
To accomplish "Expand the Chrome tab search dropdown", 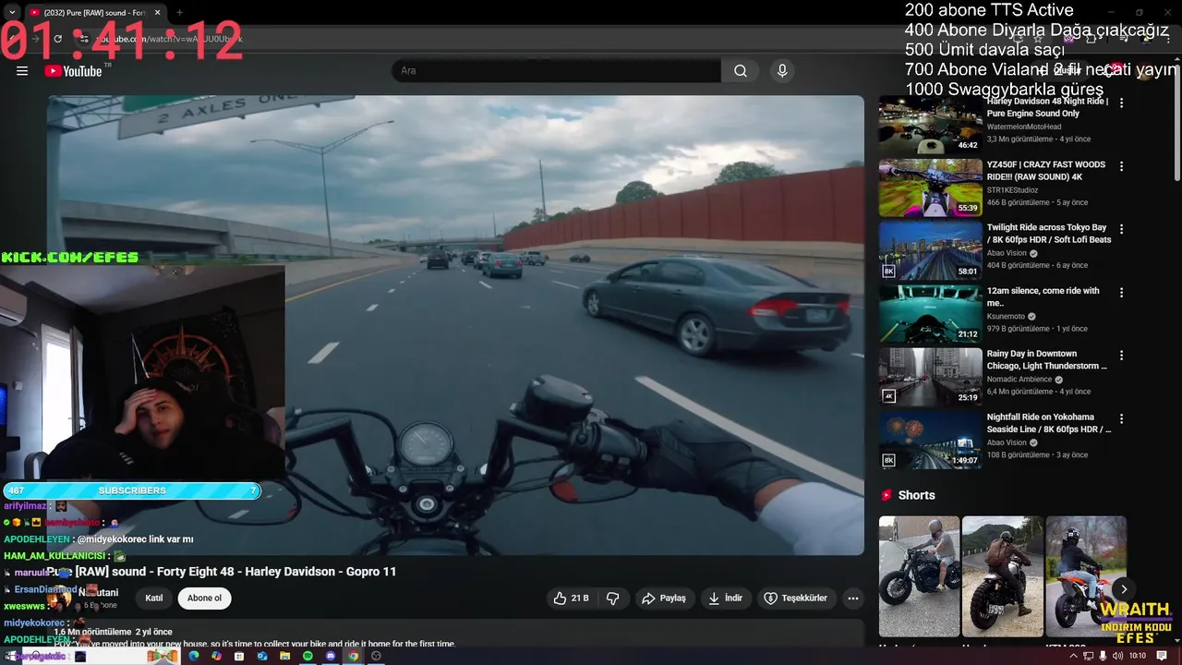I will point(12,13).
